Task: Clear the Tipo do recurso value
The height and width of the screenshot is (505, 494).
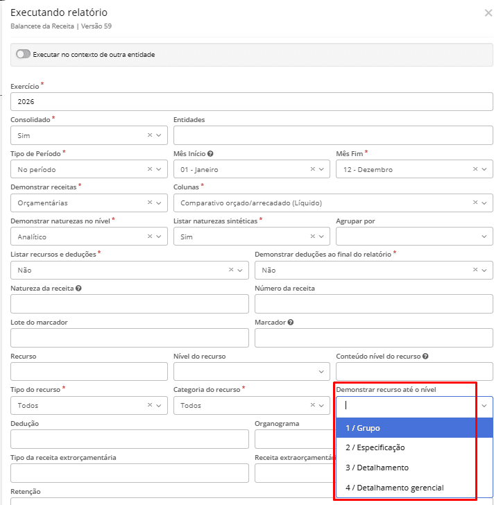Action: (150, 405)
